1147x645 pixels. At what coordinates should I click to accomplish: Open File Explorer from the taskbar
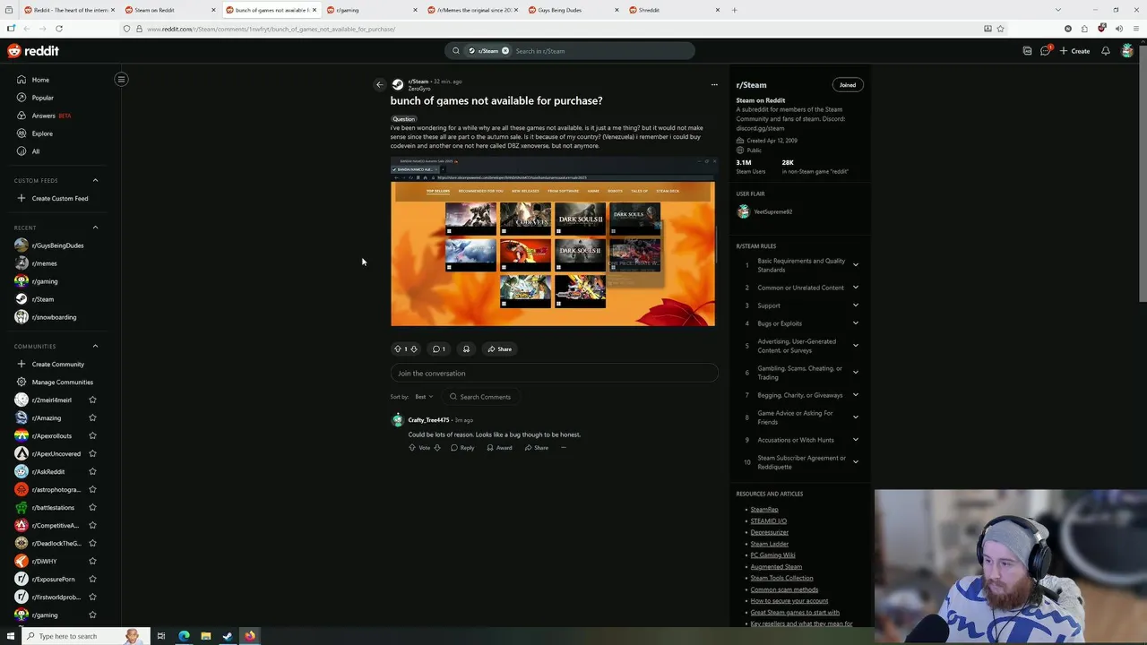click(x=205, y=636)
